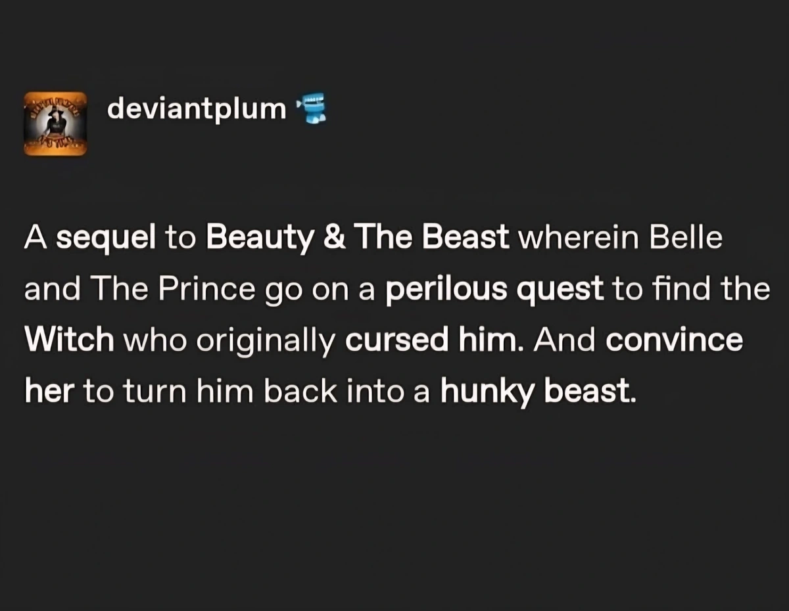Click the bold word "Witch"
This screenshot has height=611, width=789.
point(69,340)
